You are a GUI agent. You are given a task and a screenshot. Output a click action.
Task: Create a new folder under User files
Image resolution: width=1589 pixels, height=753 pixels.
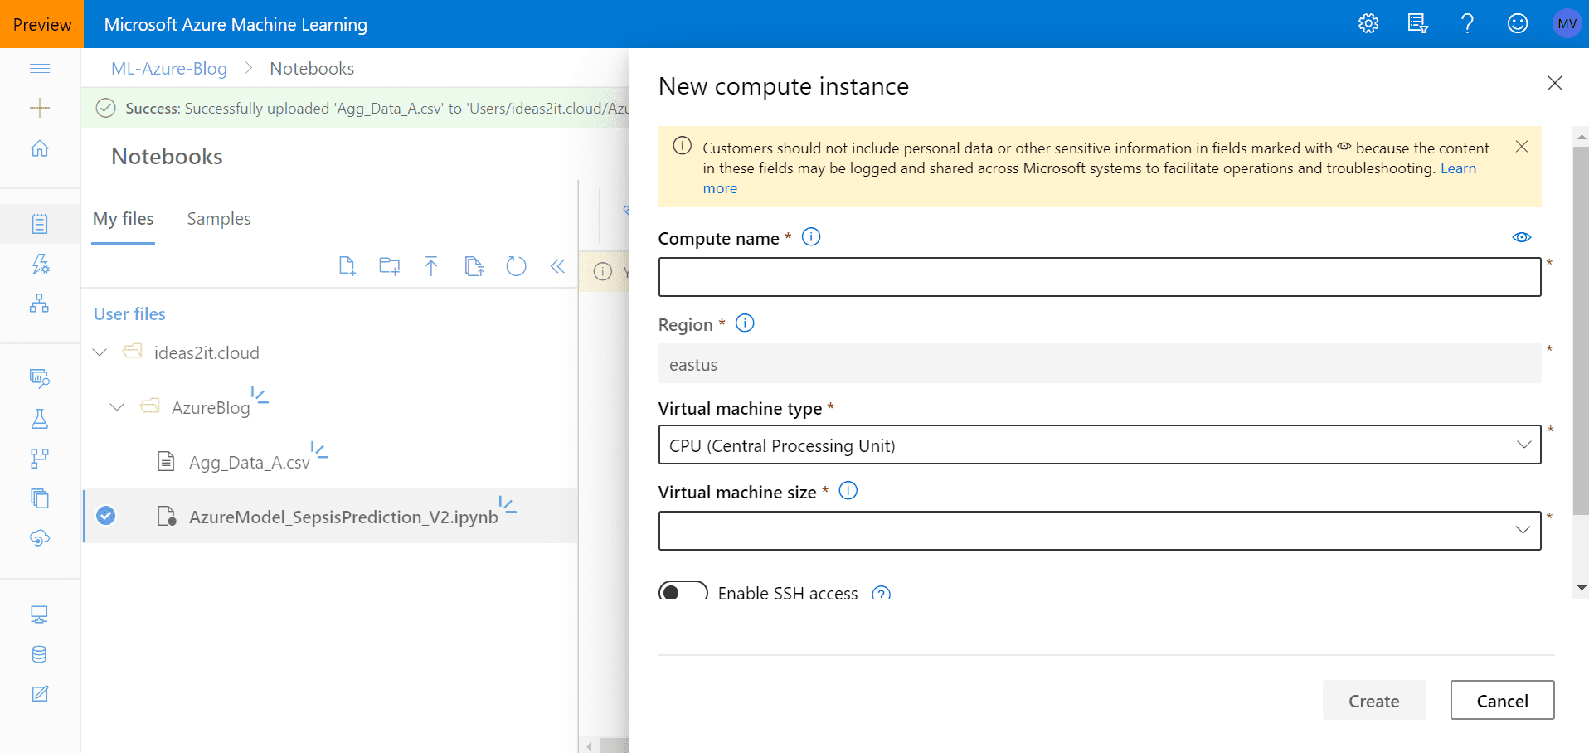389,265
